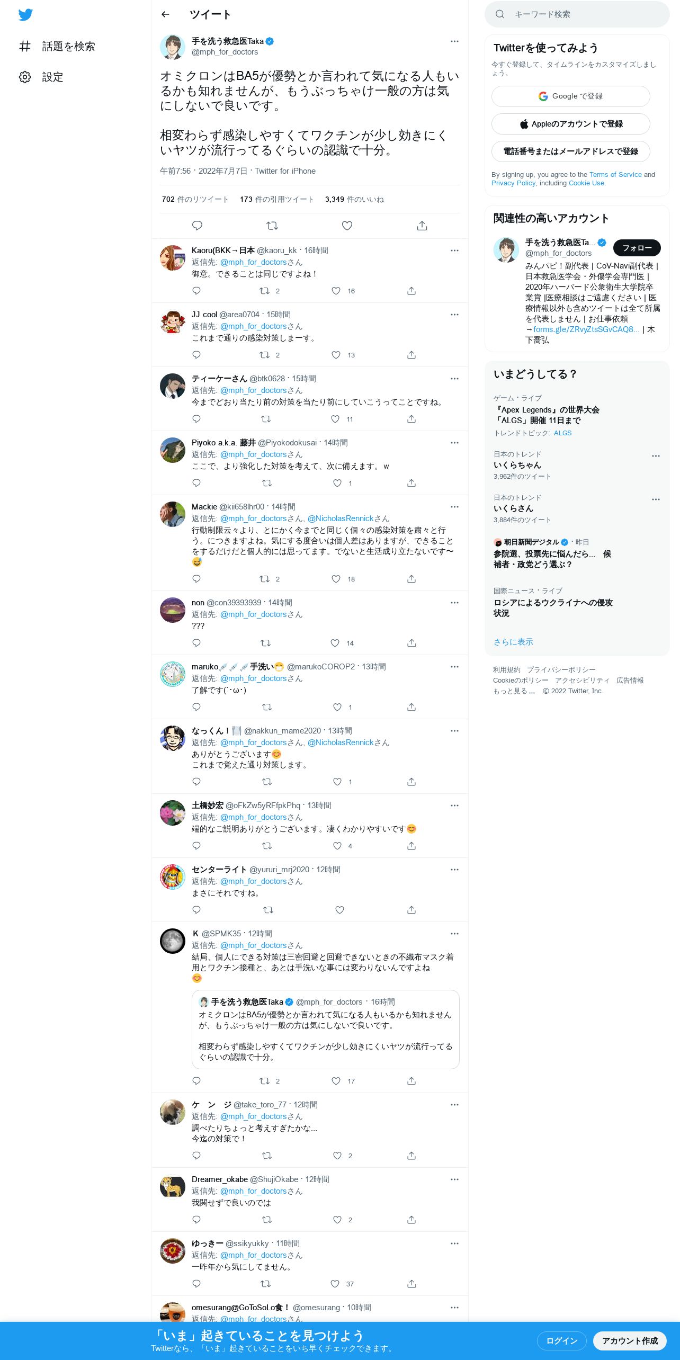Click the share icon under the main tweet
Screen dimensions: 680x1360
pyautogui.click(x=422, y=226)
